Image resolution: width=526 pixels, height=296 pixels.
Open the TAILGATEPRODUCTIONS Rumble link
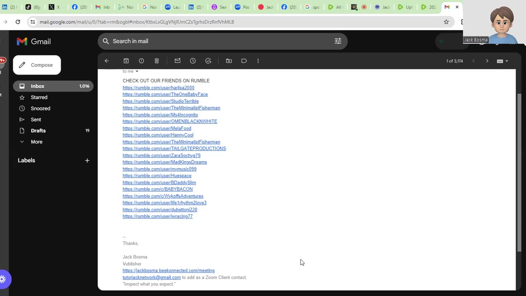click(174, 149)
